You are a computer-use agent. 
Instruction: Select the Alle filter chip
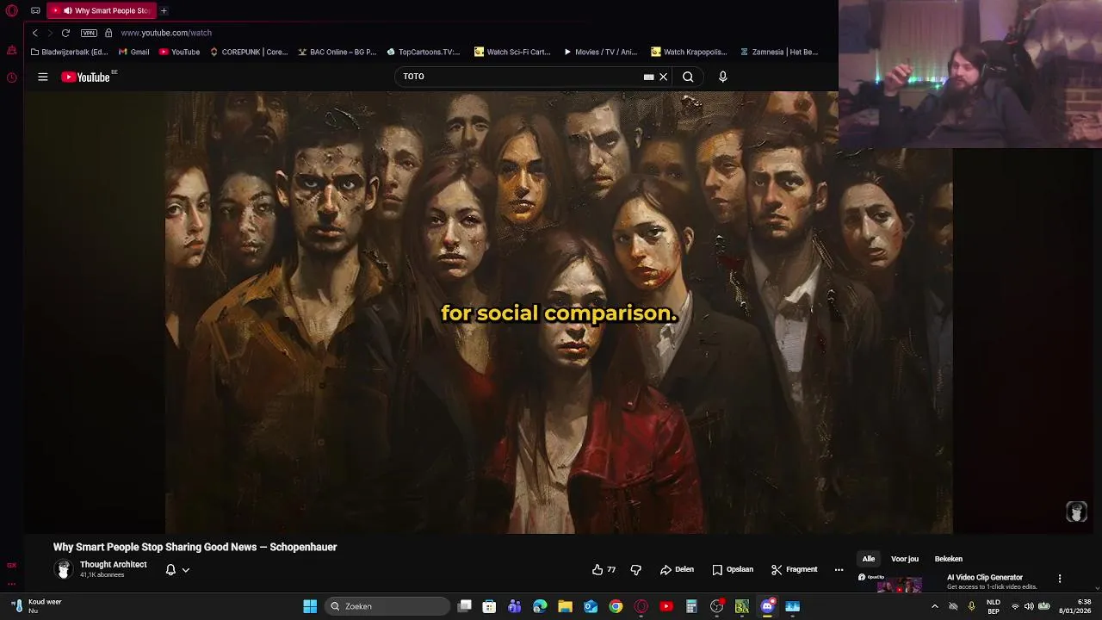click(x=869, y=559)
